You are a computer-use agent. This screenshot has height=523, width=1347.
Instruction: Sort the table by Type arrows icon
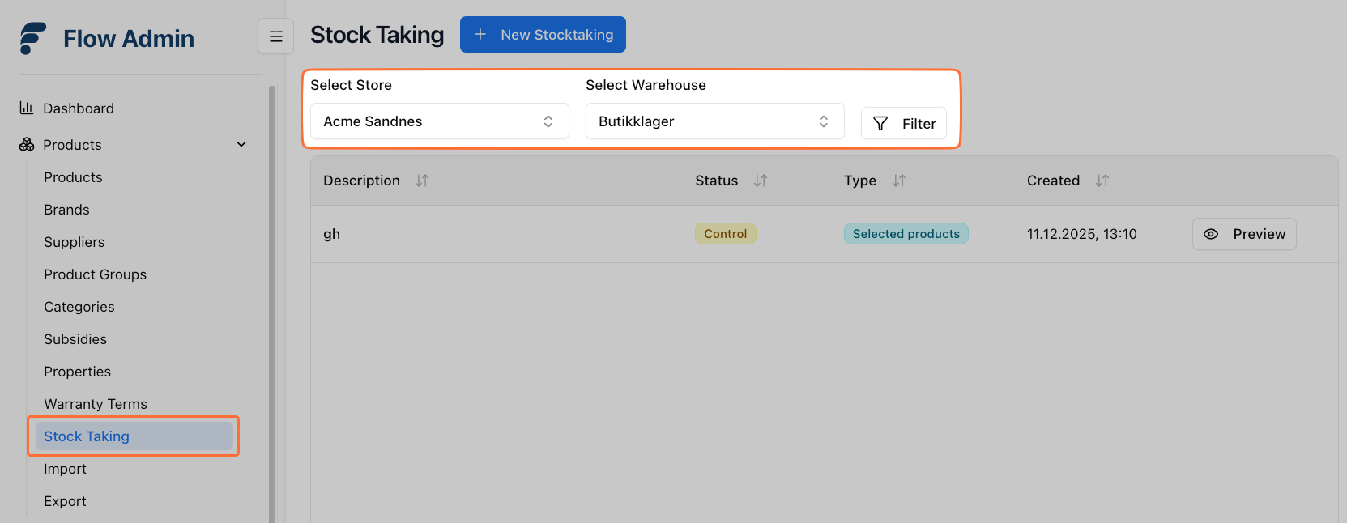click(x=898, y=181)
